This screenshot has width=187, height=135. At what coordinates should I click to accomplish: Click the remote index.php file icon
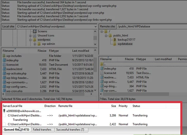(x=102, y=69)
